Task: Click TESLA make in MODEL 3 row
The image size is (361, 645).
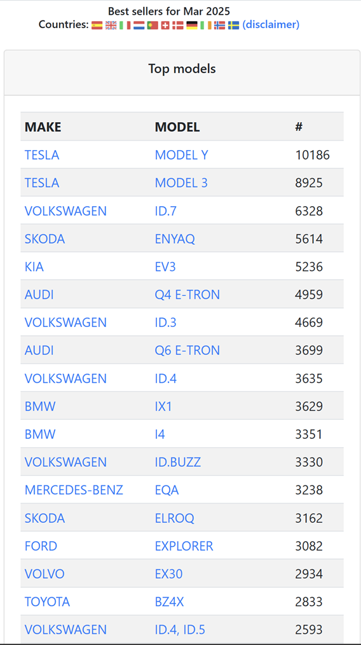Action: tap(42, 183)
